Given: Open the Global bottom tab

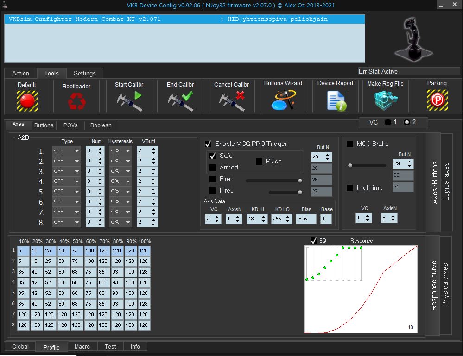Looking at the screenshot, I should [x=20, y=347].
